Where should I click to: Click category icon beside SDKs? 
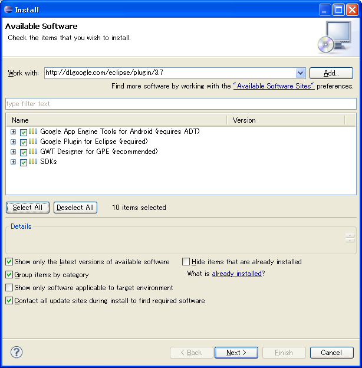click(33, 162)
